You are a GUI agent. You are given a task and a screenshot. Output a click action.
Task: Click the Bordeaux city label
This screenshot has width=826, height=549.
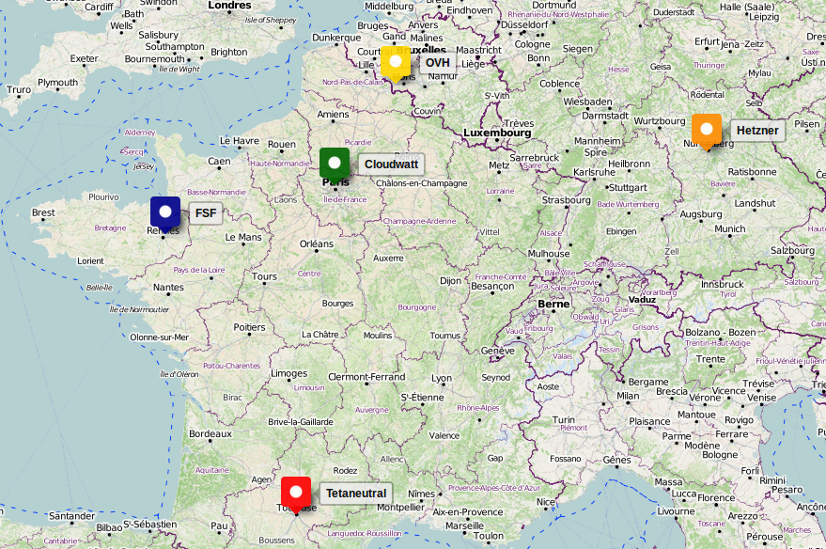click(210, 433)
